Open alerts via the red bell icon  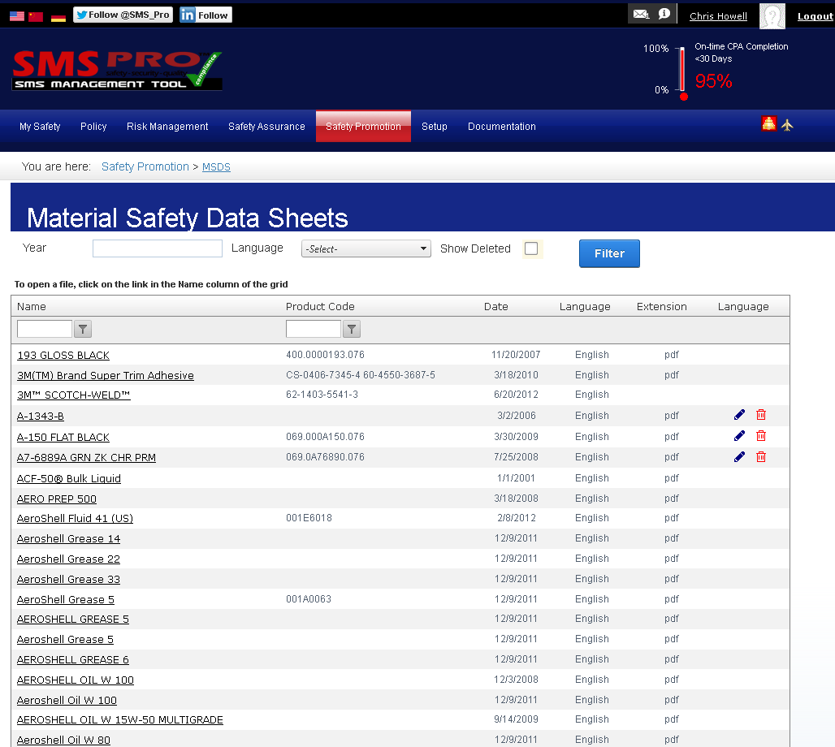pyautogui.click(x=768, y=123)
